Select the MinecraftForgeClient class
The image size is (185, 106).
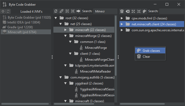[x=100, y=60]
